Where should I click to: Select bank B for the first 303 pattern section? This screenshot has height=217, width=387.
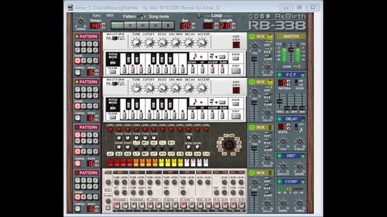(x=83, y=60)
